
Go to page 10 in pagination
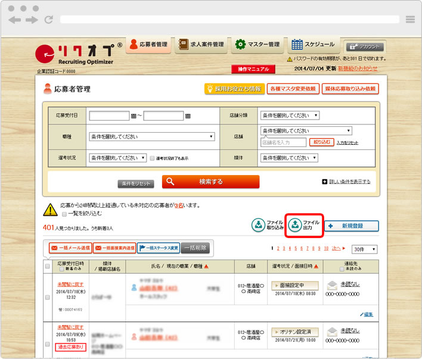point(326,248)
